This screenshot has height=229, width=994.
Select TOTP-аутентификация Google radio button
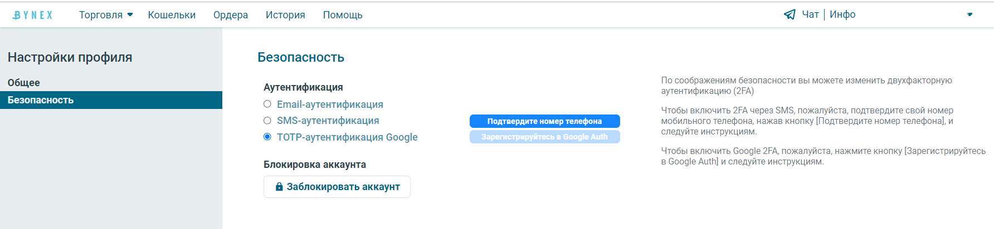tap(267, 137)
